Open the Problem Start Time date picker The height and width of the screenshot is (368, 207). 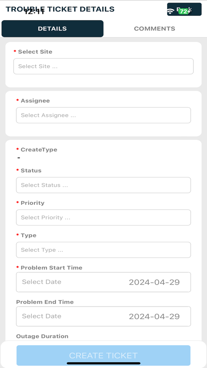click(x=103, y=282)
